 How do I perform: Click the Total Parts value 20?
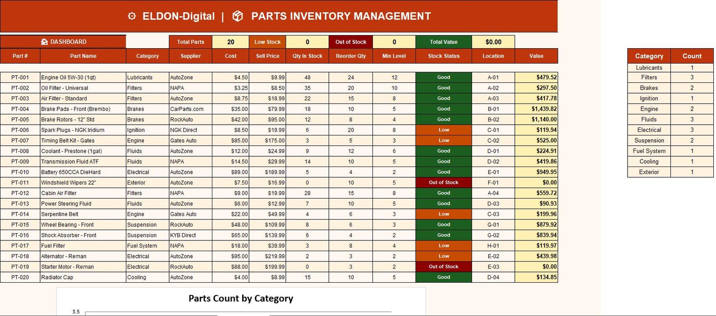[230, 42]
